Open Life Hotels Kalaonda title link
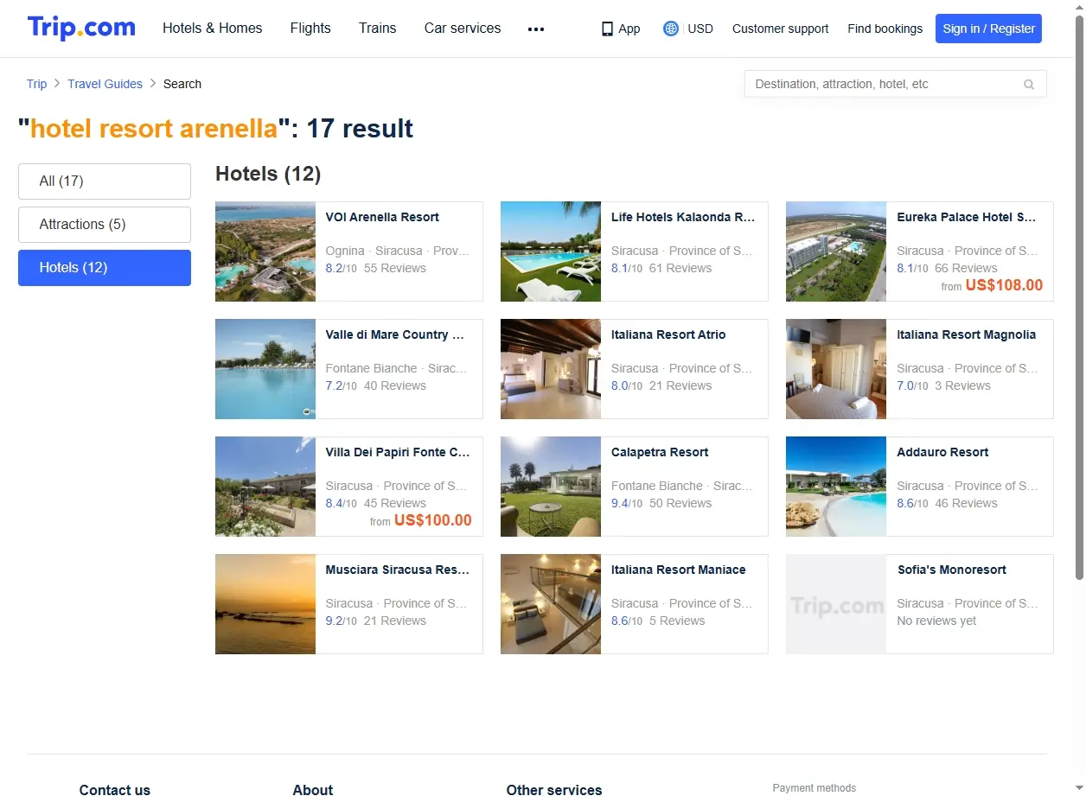The width and height of the screenshot is (1086, 796). click(683, 217)
